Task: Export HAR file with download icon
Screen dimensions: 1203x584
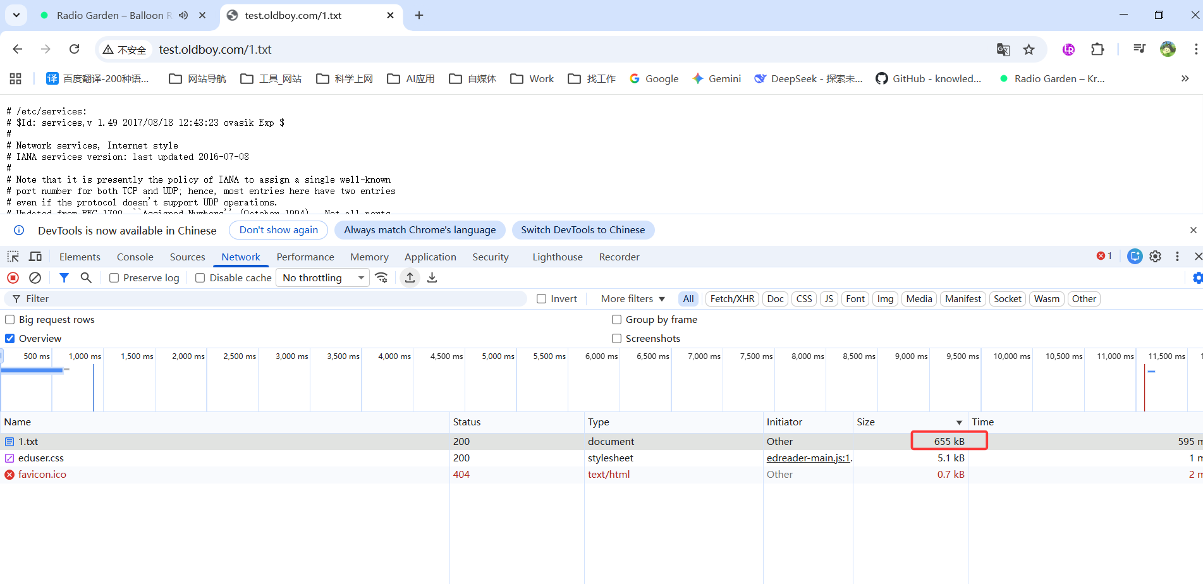Action: tap(432, 277)
